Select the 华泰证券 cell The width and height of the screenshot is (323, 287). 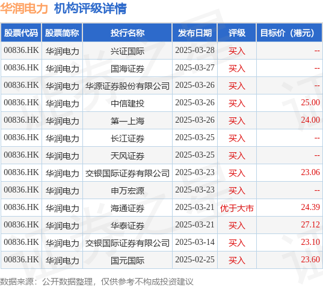point(128,226)
